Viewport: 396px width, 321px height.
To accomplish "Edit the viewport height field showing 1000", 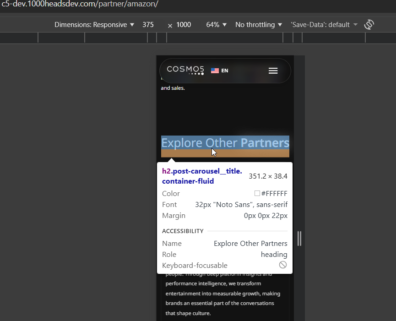I will 184,25.
